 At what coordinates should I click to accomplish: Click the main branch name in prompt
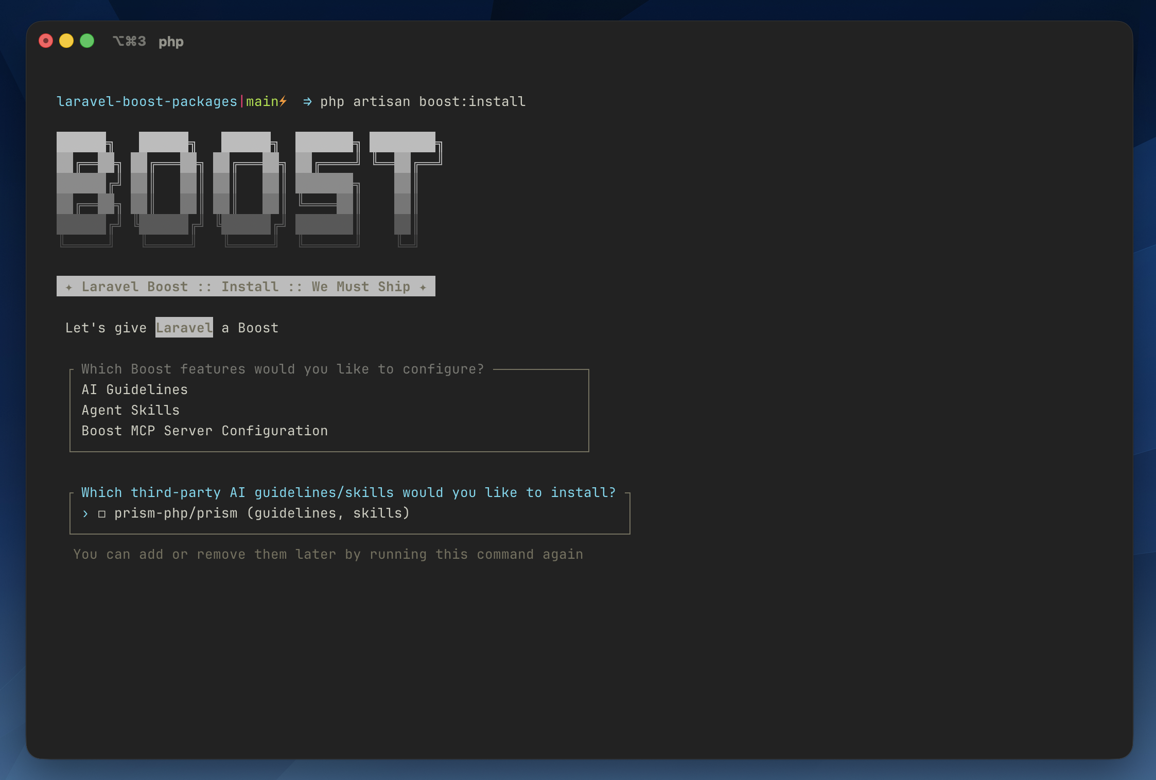click(262, 101)
